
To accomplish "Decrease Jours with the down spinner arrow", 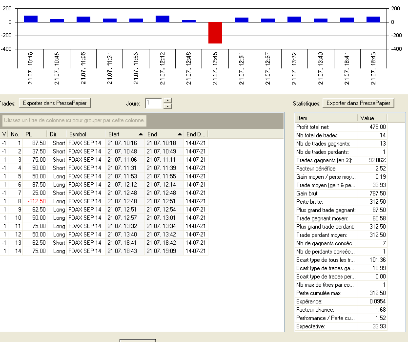I will click(x=167, y=106).
